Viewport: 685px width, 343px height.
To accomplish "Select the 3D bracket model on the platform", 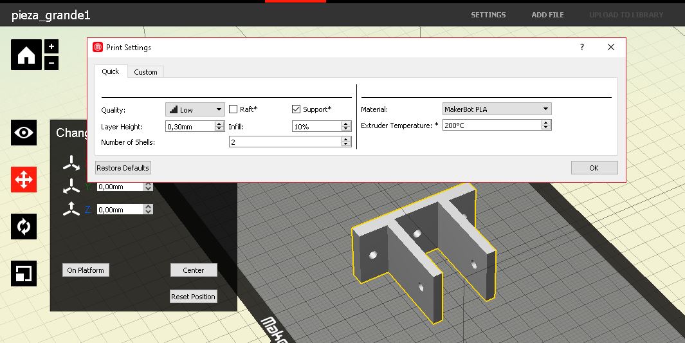I will (x=423, y=252).
